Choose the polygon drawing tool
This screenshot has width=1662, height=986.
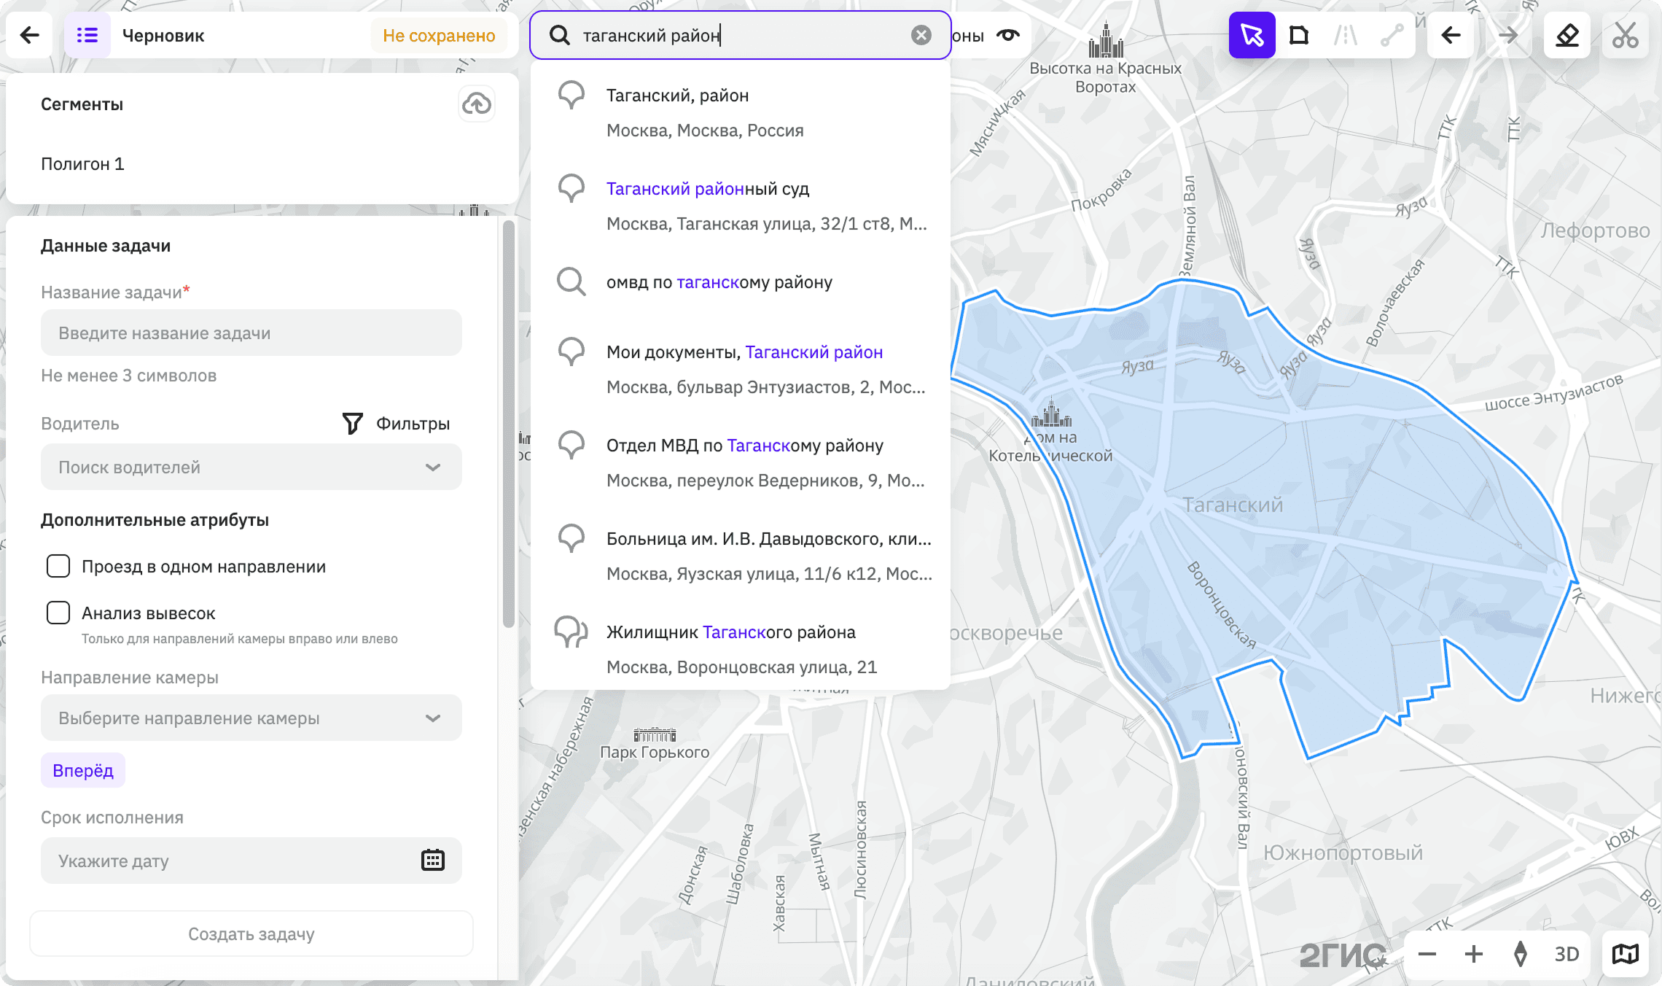[x=1299, y=35]
